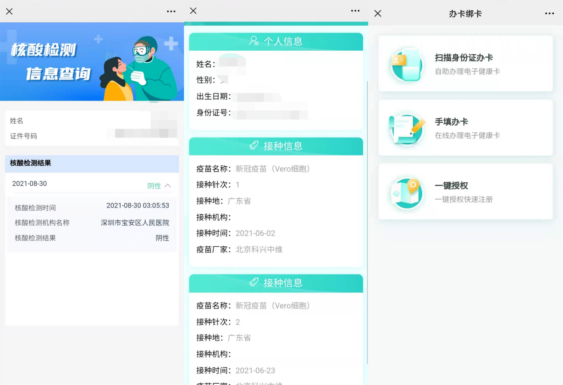
Task: Click the 2021-08-30 result date row
Action: 92,184
